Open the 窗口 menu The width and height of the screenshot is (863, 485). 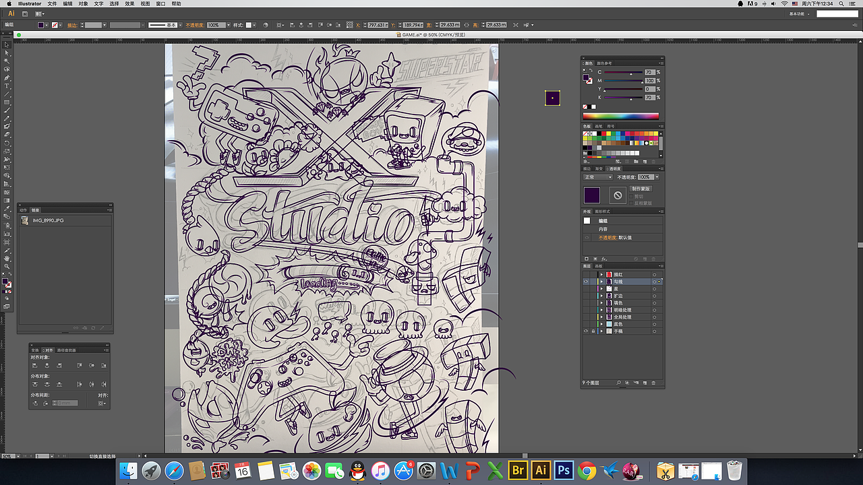(160, 3)
